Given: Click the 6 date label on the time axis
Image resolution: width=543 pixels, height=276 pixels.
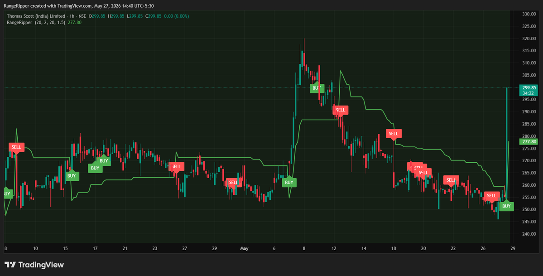Looking at the screenshot, I should 274,248.
